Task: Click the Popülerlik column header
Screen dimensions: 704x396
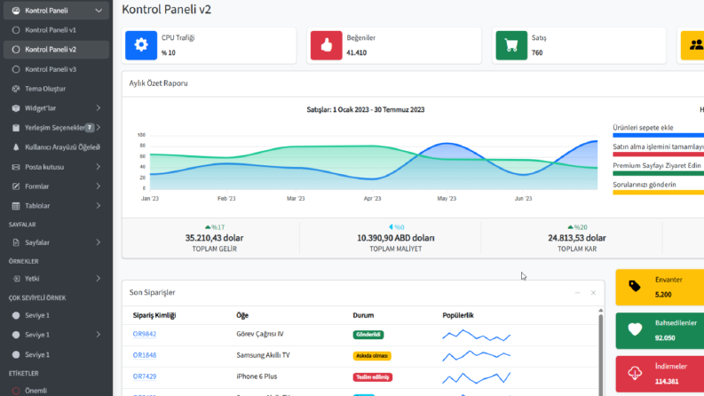Action: click(458, 315)
